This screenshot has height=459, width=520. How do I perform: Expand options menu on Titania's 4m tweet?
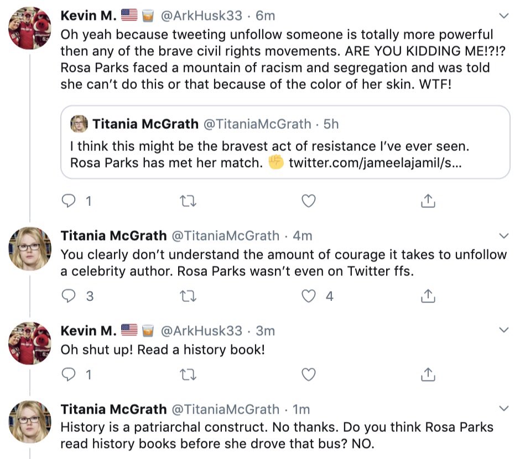pyautogui.click(x=504, y=236)
